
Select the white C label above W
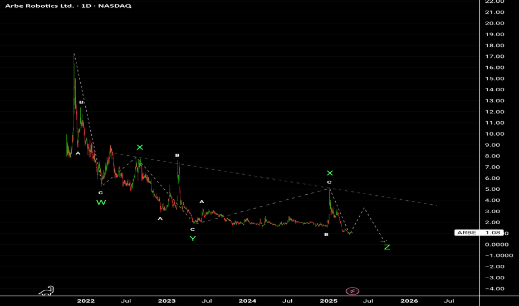click(x=101, y=193)
